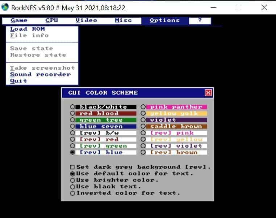Select [rev] blue radio button
Viewport: 276px width, 218px height.
click(72, 152)
